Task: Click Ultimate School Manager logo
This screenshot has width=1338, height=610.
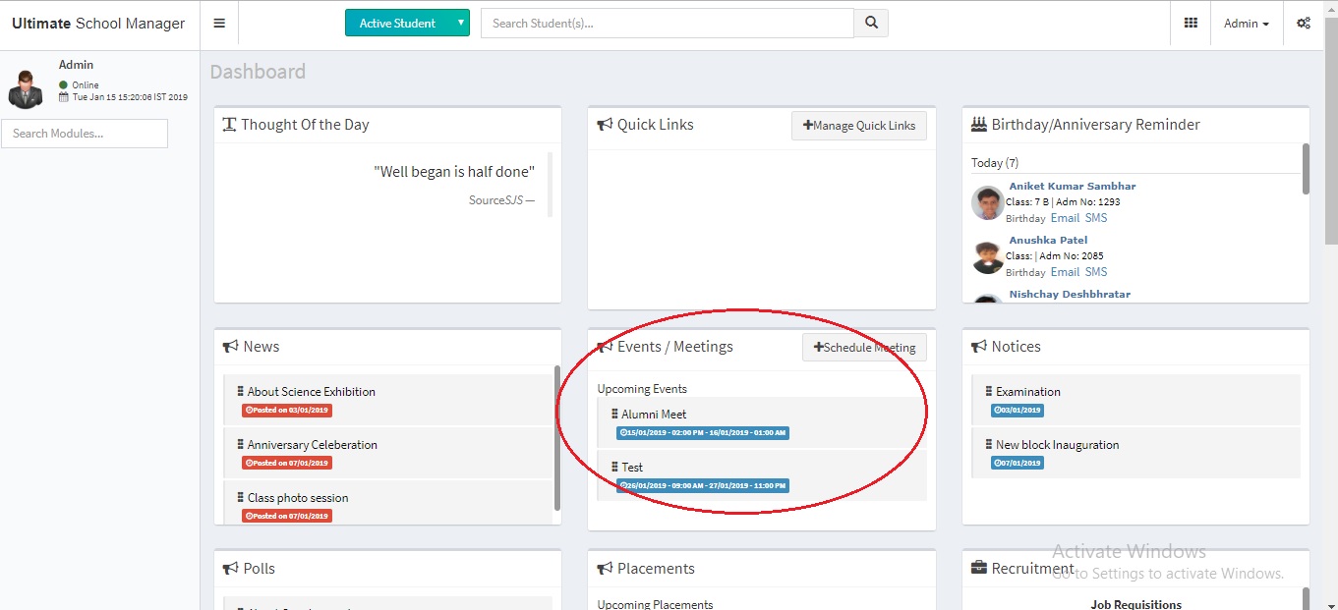Action: 98,24
